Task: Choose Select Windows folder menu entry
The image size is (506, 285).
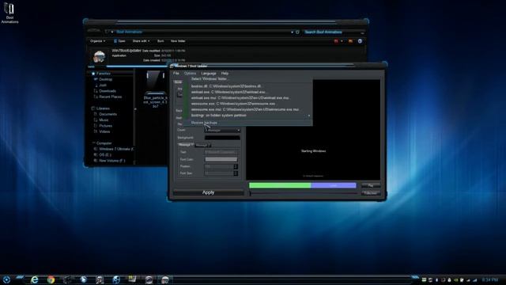Action: (x=247, y=79)
